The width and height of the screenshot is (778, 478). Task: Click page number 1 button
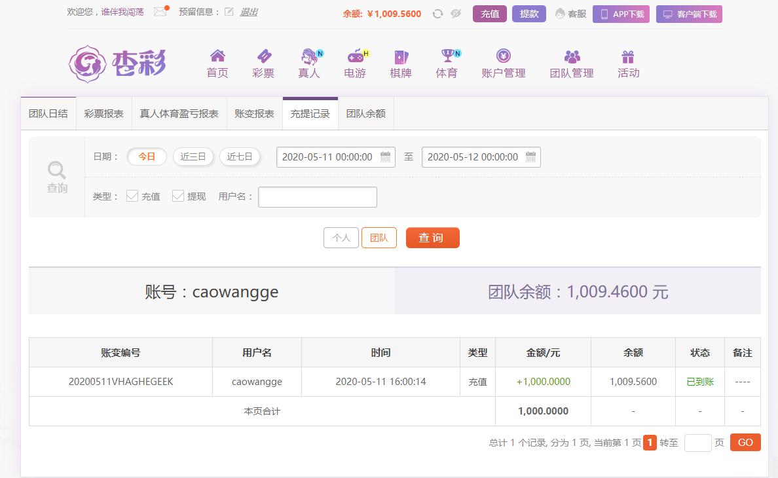coord(650,442)
